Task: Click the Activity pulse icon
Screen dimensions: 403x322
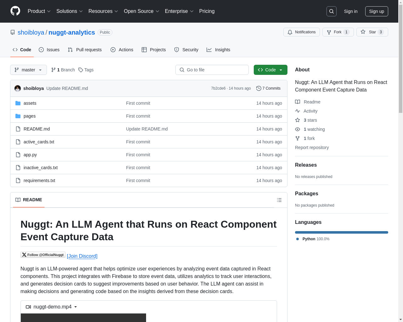Action: click(x=298, y=111)
